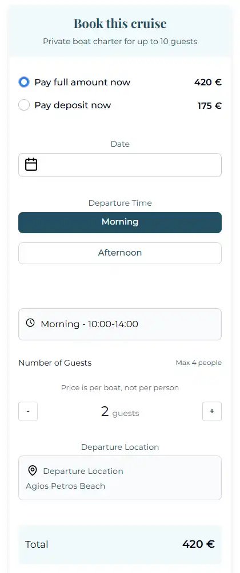Click the Max 4 people note
The width and height of the screenshot is (240, 573).
(x=198, y=363)
